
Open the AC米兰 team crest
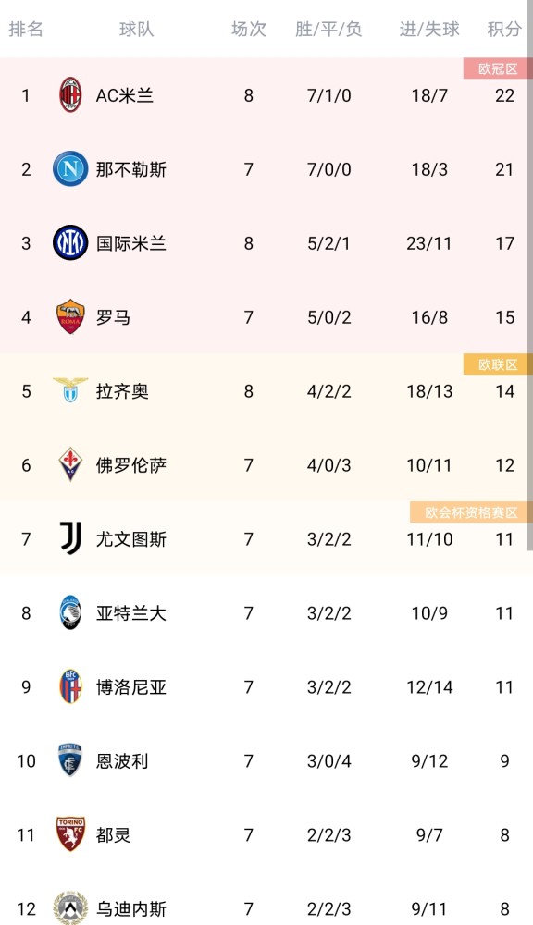70,94
